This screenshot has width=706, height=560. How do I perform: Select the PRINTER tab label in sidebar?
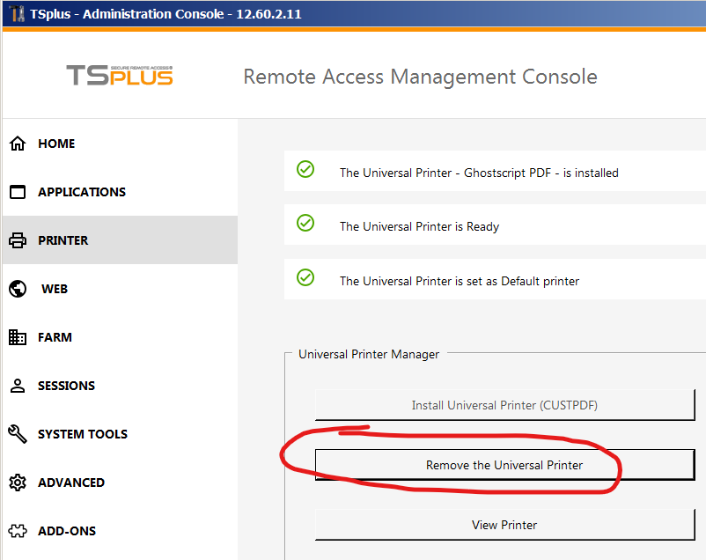(x=63, y=240)
